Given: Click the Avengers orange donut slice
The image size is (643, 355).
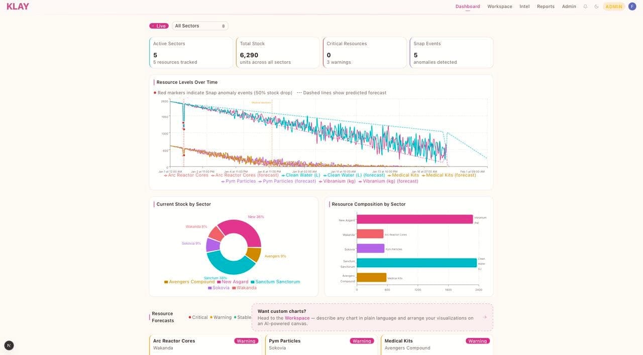Looking at the screenshot, I should [253, 254].
